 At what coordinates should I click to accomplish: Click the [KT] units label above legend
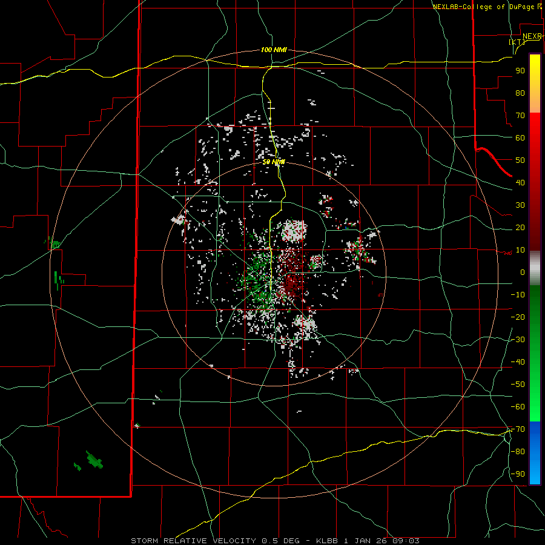517,42
